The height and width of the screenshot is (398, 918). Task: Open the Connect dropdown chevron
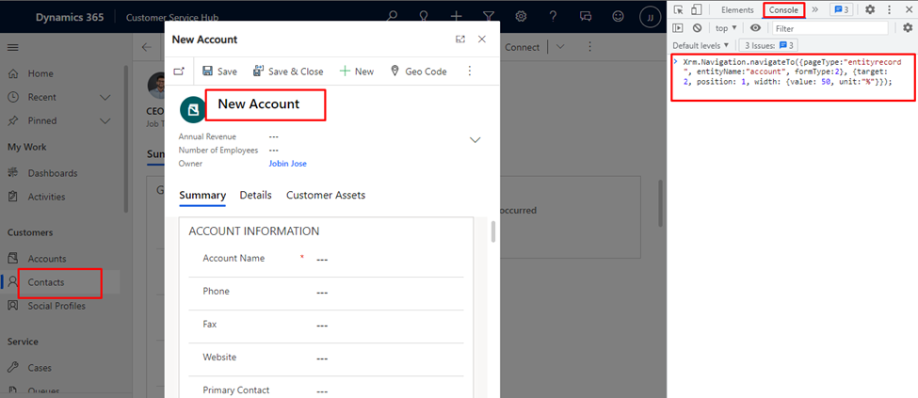pos(560,47)
